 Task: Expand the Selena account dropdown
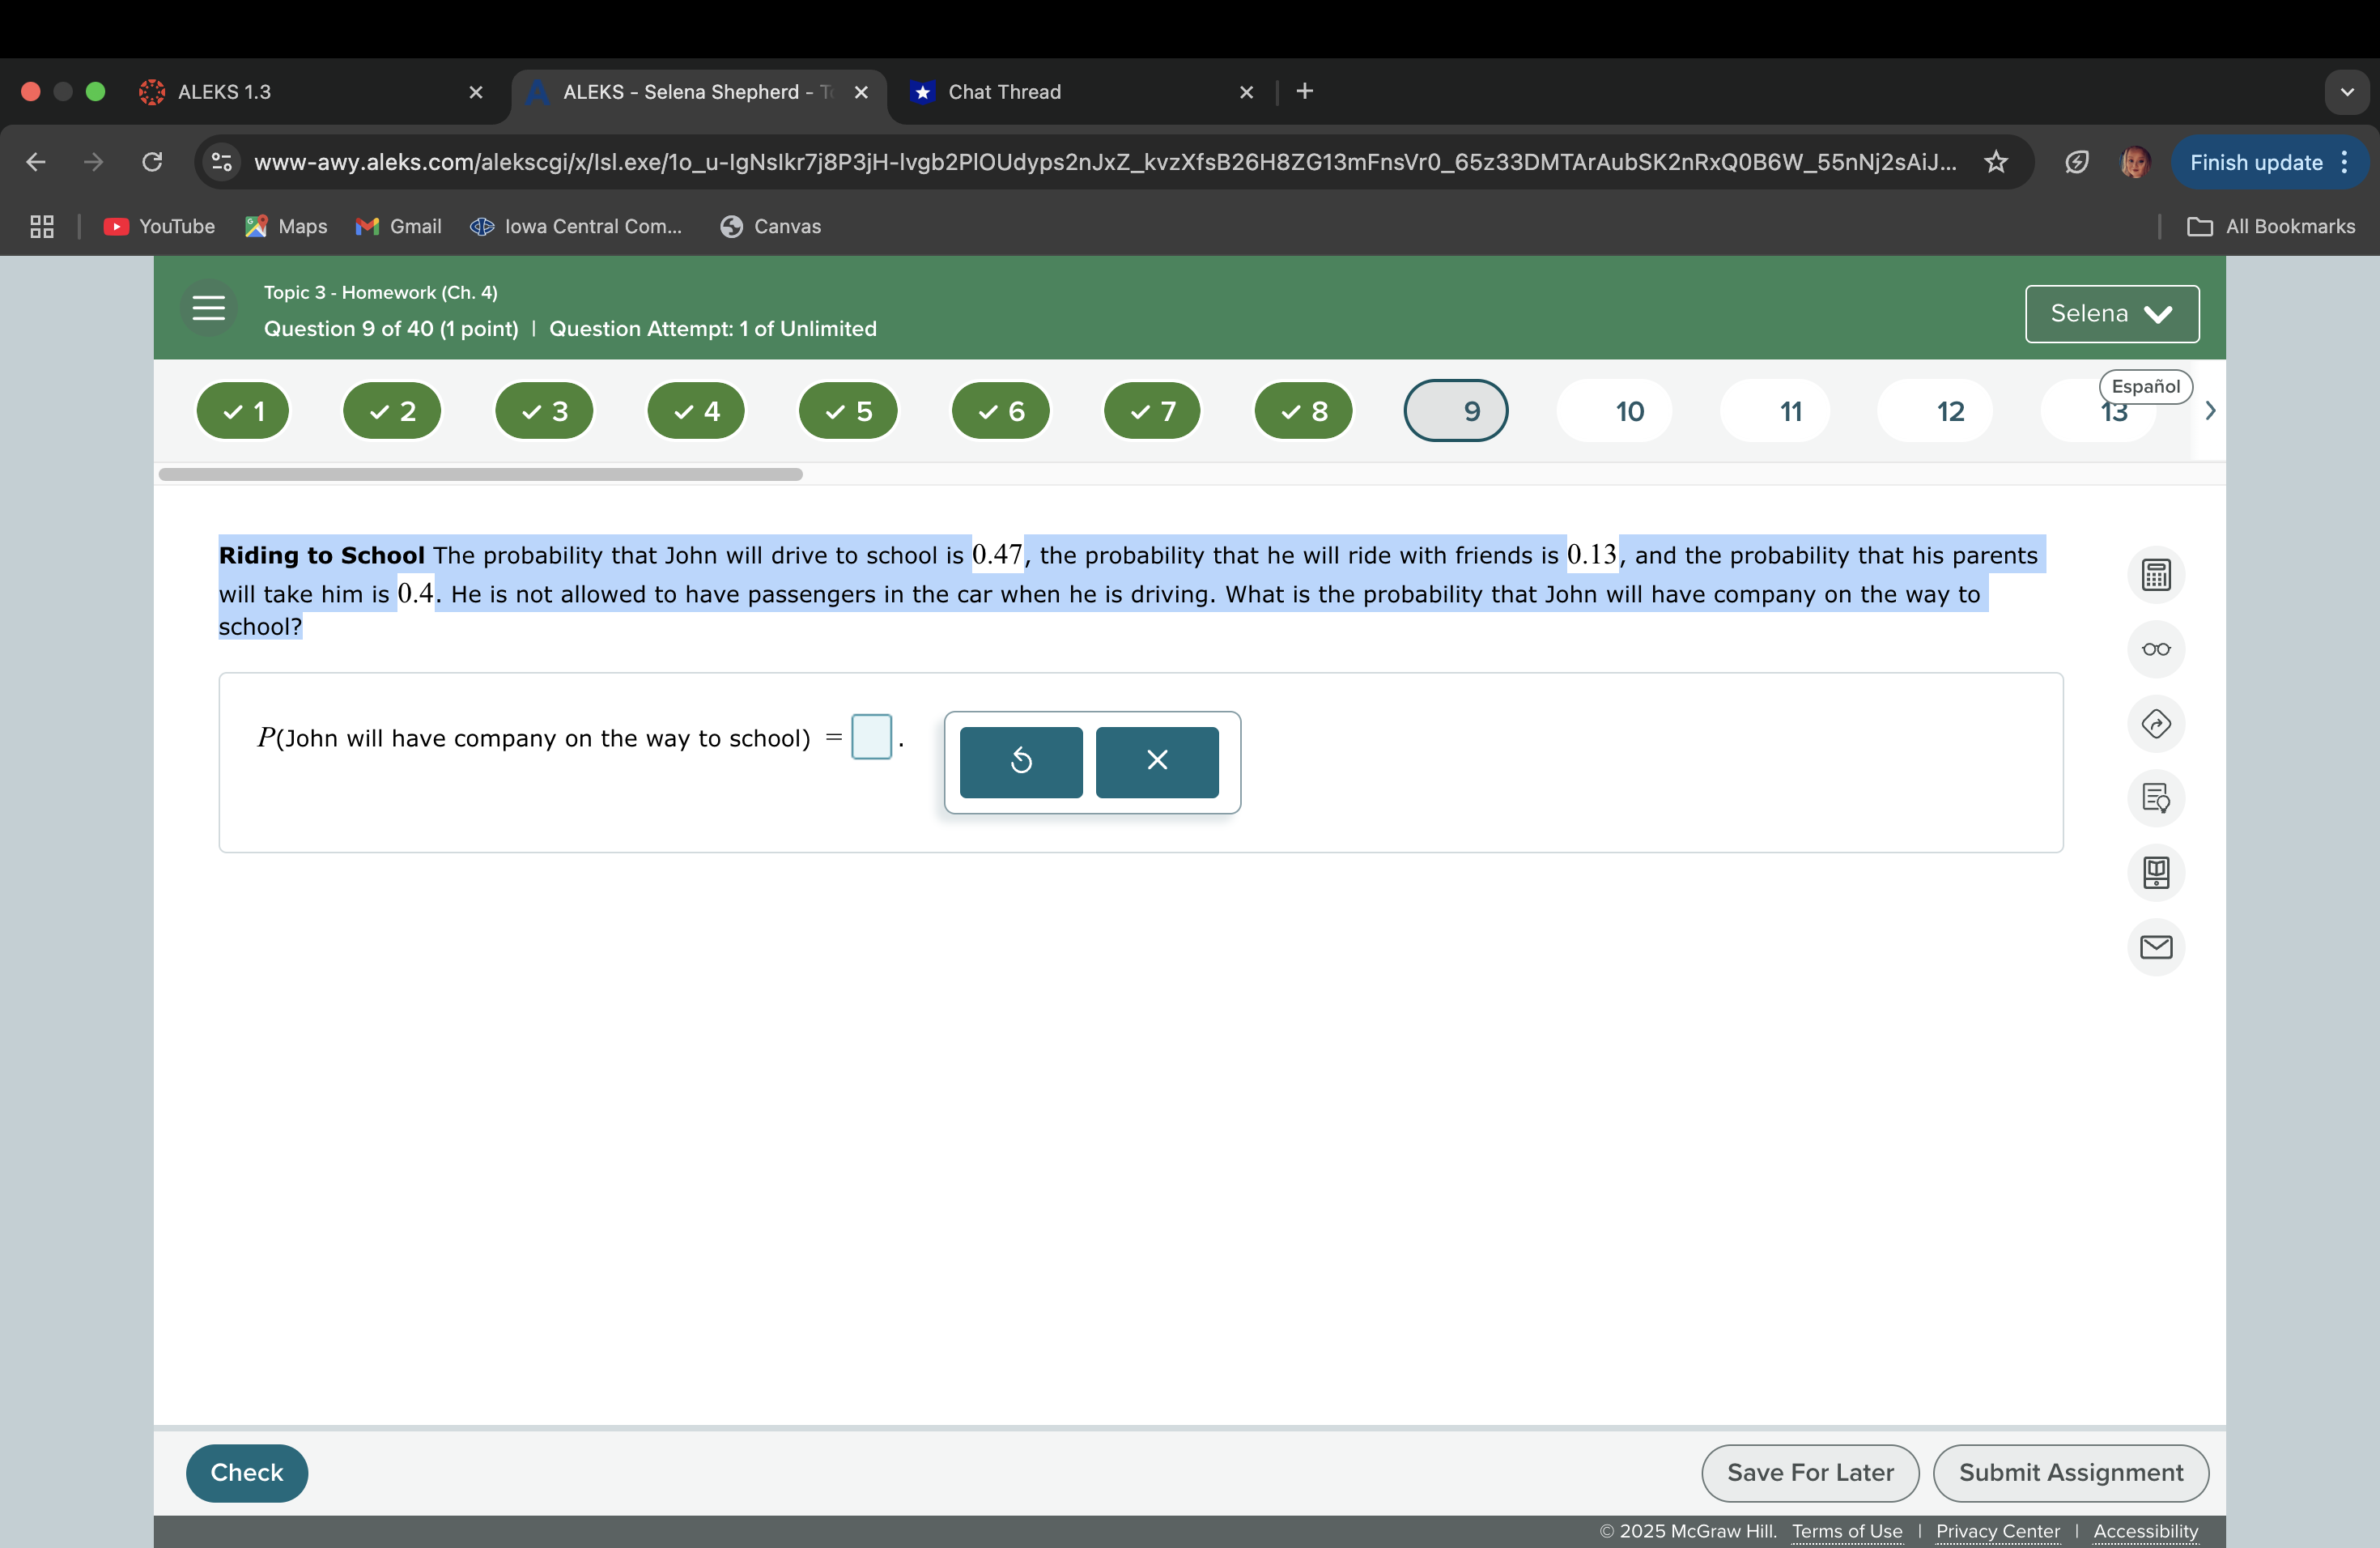[2111, 314]
